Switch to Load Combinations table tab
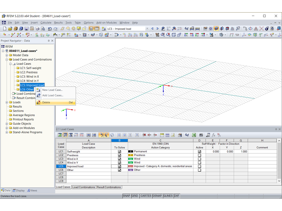The width and height of the screenshot is (282, 211). (83, 187)
